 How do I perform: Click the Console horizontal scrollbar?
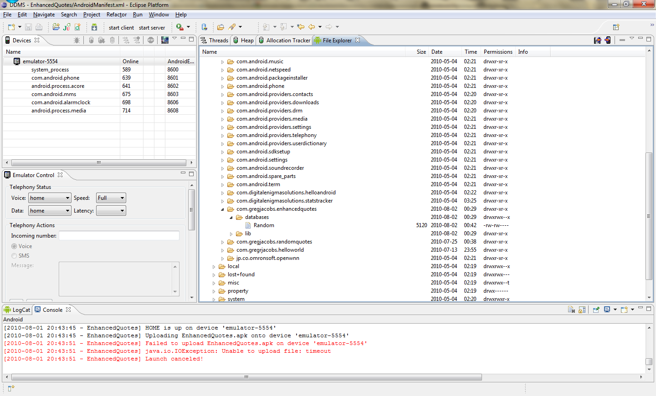point(246,377)
